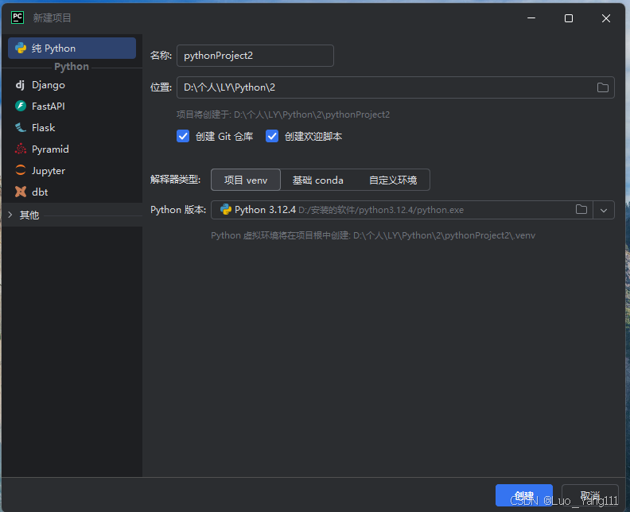This screenshot has width=630, height=512.
Task: Click the FastAPI lightning icon
Action: (x=21, y=106)
